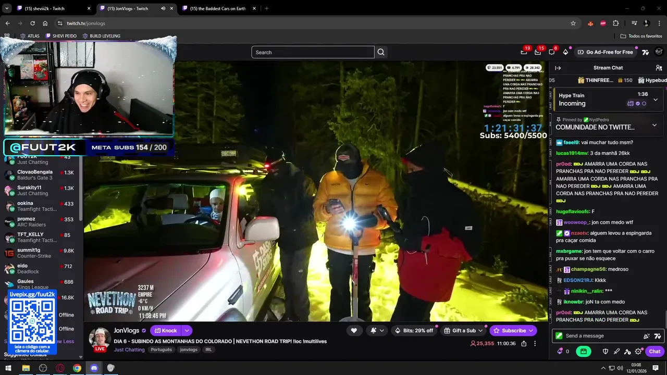Click the jonvlogs stream tag

coord(189,349)
